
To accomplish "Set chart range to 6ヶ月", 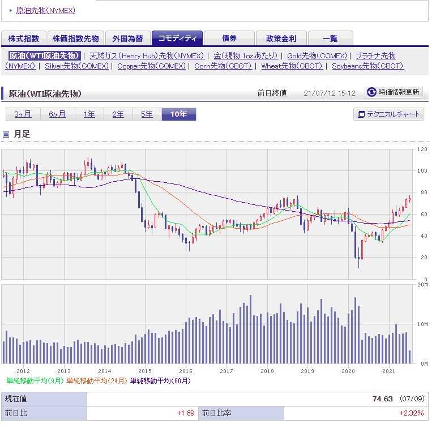I will 57,114.
